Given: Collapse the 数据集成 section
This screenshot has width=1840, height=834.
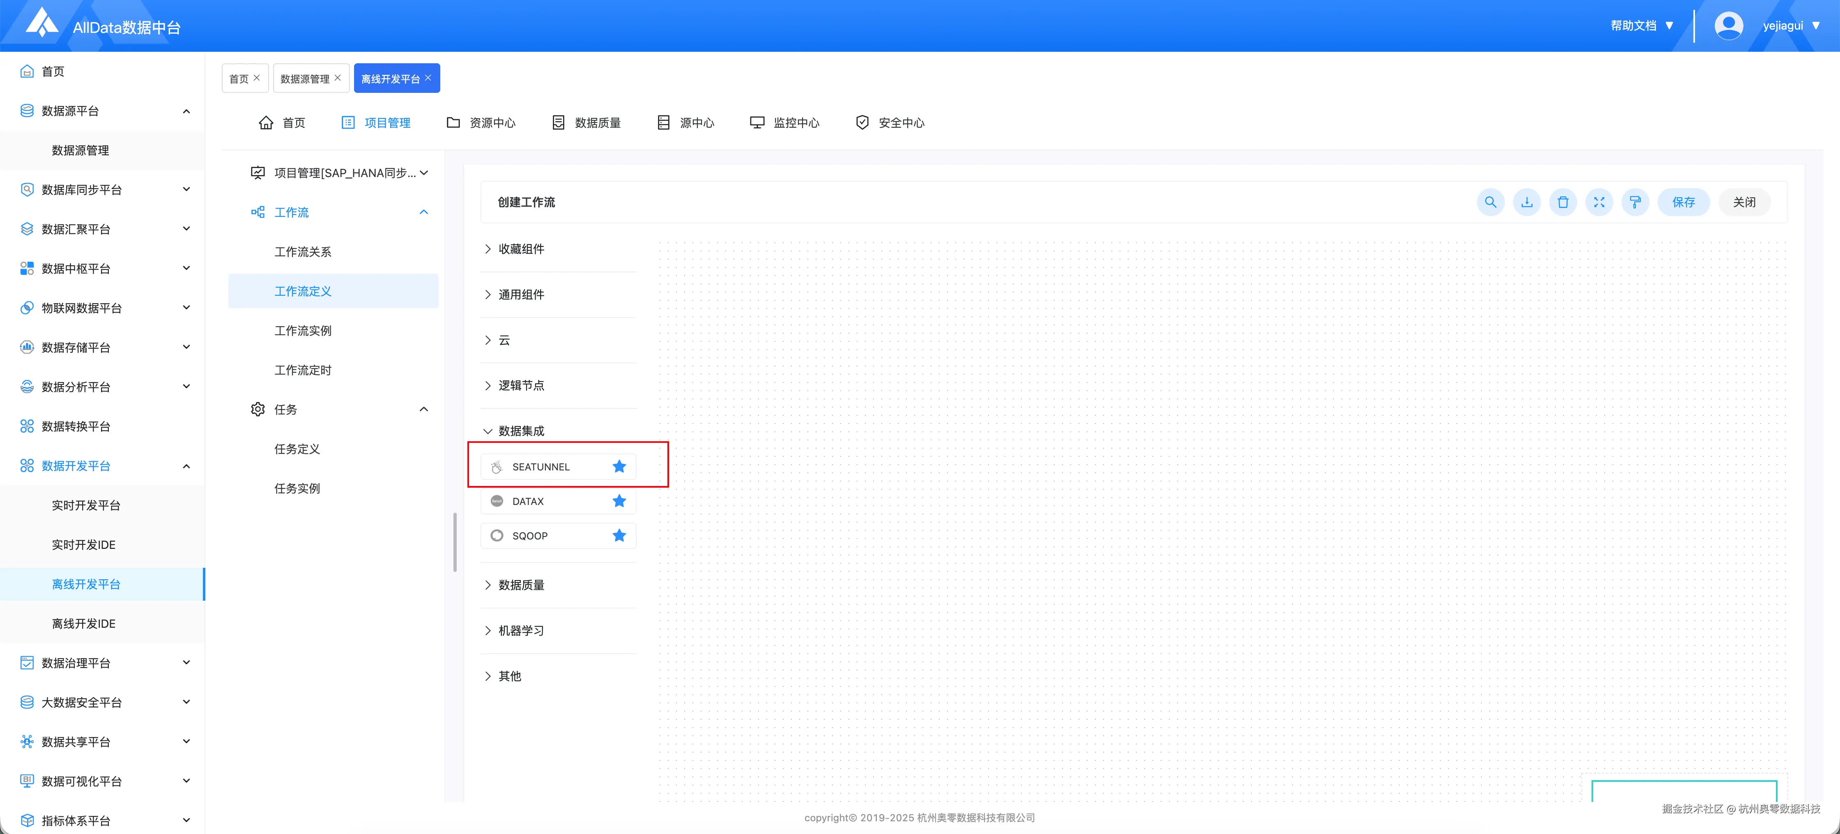Looking at the screenshot, I should click(x=521, y=431).
